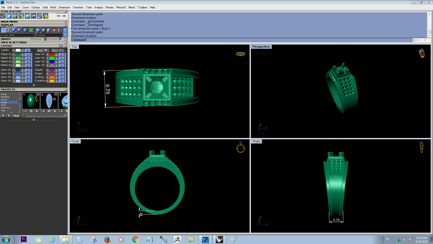Open Google Chrome from the taskbar
The width and height of the screenshot is (433, 244).
pos(135,239)
